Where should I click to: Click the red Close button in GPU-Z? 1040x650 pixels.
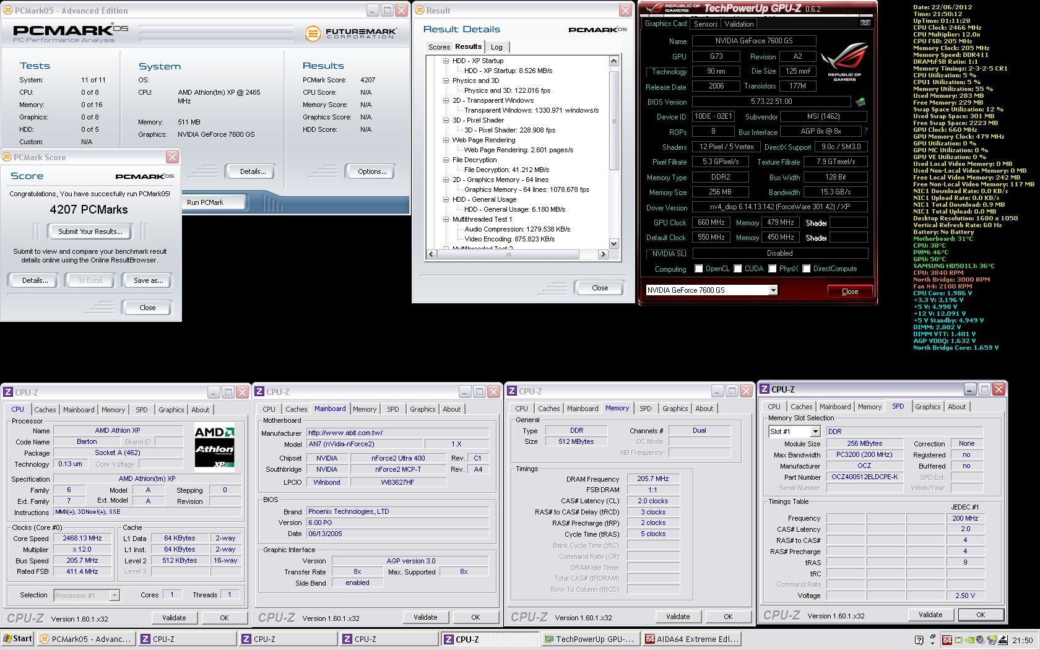click(849, 291)
